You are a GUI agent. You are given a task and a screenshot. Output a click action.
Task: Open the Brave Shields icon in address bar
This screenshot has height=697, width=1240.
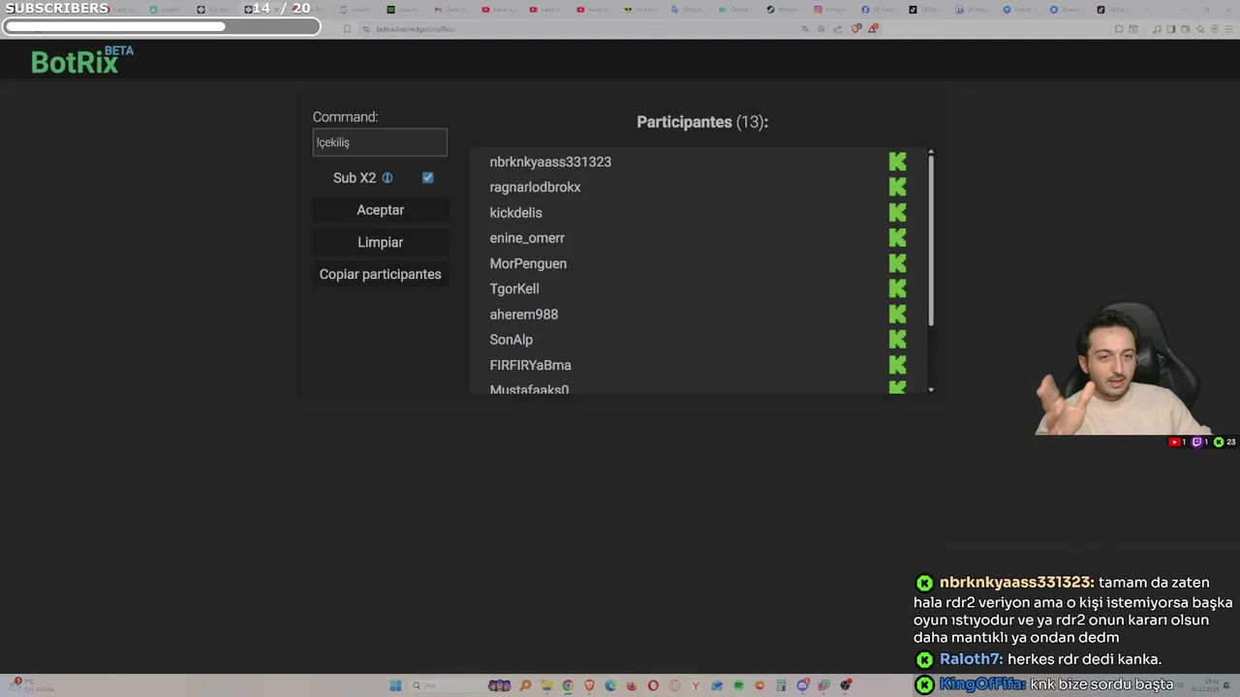(x=854, y=29)
